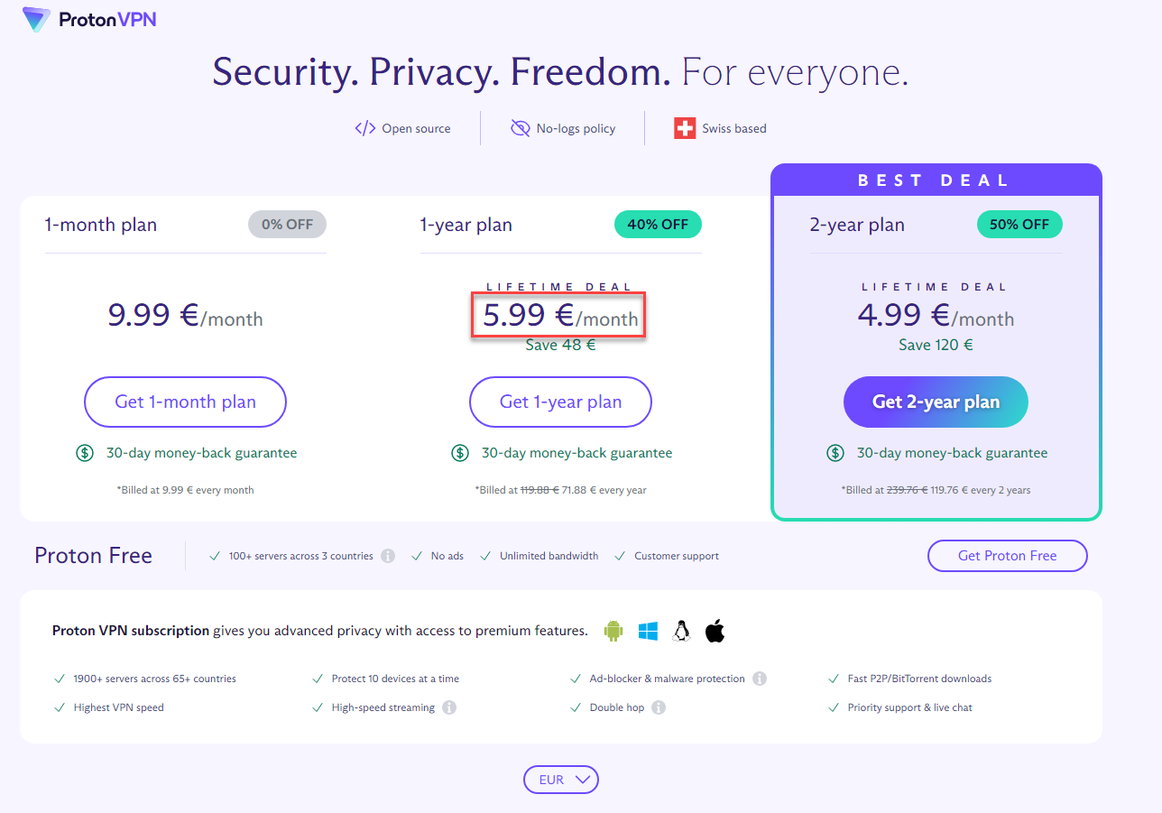Image resolution: width=1162 pixels, height=813 pixels.
Task: Choose the Get 2-year plan button
Action: click(936, 402)
